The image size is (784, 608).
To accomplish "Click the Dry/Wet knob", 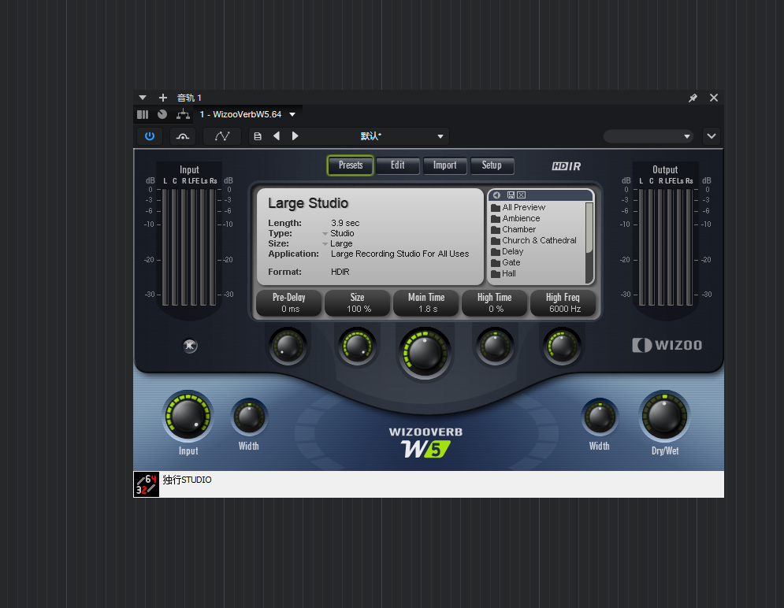I will (x=664, y=416).
